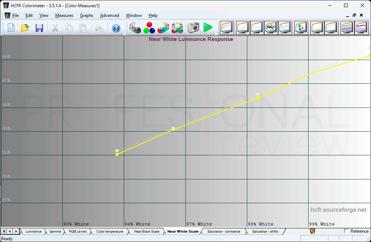Click the Copy icon in toolbar
The image size is (371, 242).
click(x=69, y=28)
